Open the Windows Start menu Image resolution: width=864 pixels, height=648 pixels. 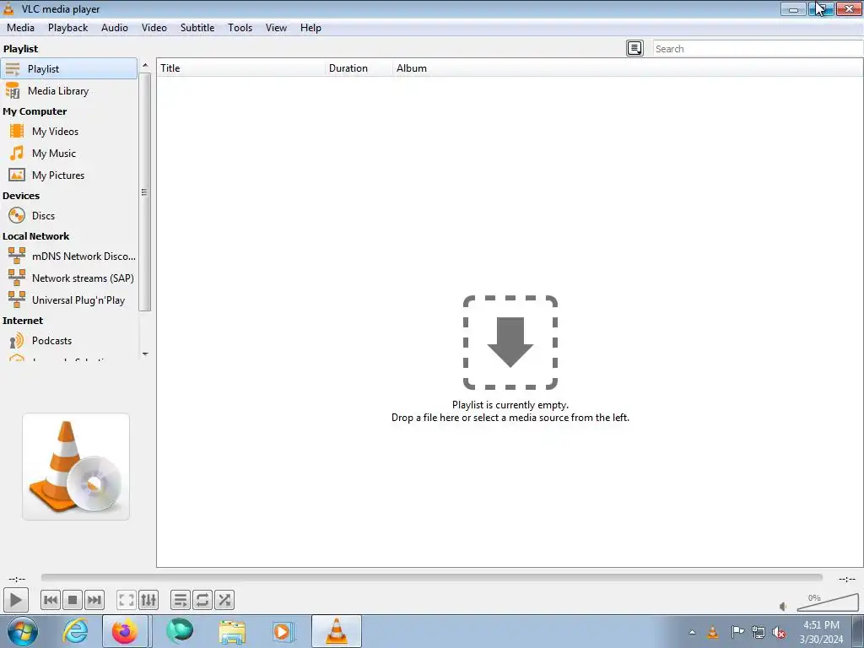tap(23, 631)
